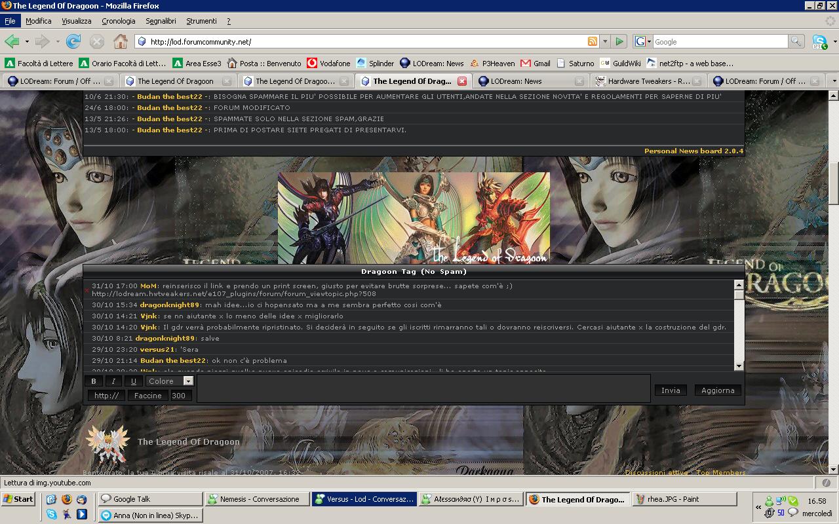Open the Splinder bookmark

(376, 64)
